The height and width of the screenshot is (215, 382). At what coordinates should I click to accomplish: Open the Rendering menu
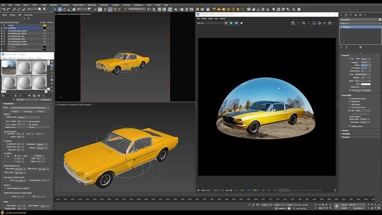click(92, 5)
